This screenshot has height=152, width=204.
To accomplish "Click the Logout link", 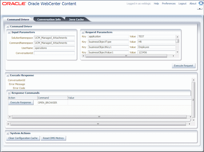I will (x=182, y=4).
